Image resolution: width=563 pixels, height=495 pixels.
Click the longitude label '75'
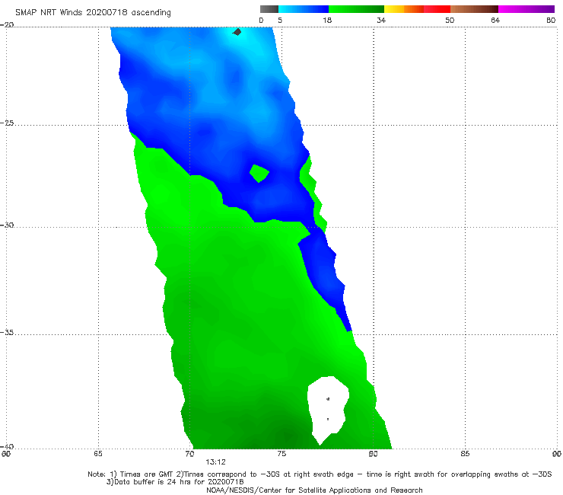[281, 454]
